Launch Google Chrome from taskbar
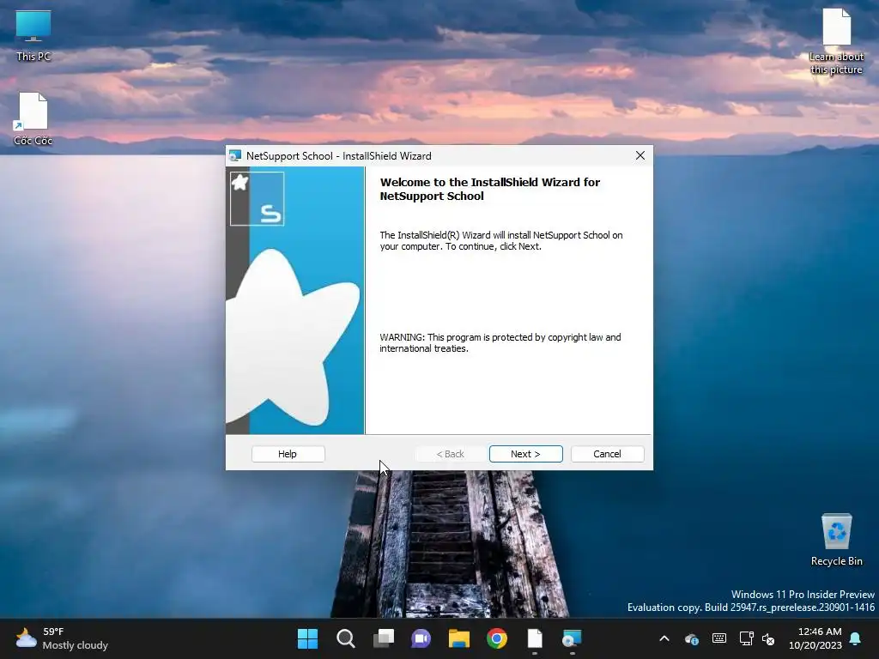Image resolution: width=879 pixels, height=659 pixels. tap(497, 638)
